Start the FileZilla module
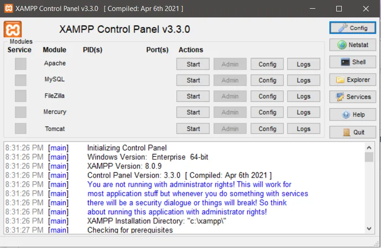Screen dimensions: 381x248 click(x=193, y=96)
